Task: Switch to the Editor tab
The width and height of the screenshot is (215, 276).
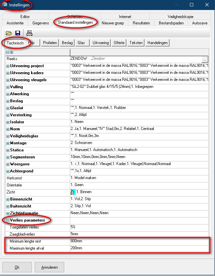Action: coord(25,17)
